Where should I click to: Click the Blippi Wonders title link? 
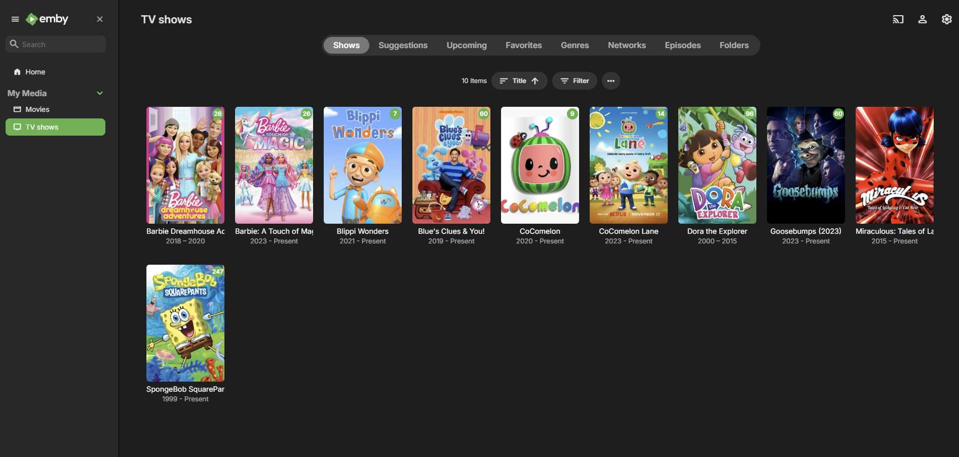363,231
